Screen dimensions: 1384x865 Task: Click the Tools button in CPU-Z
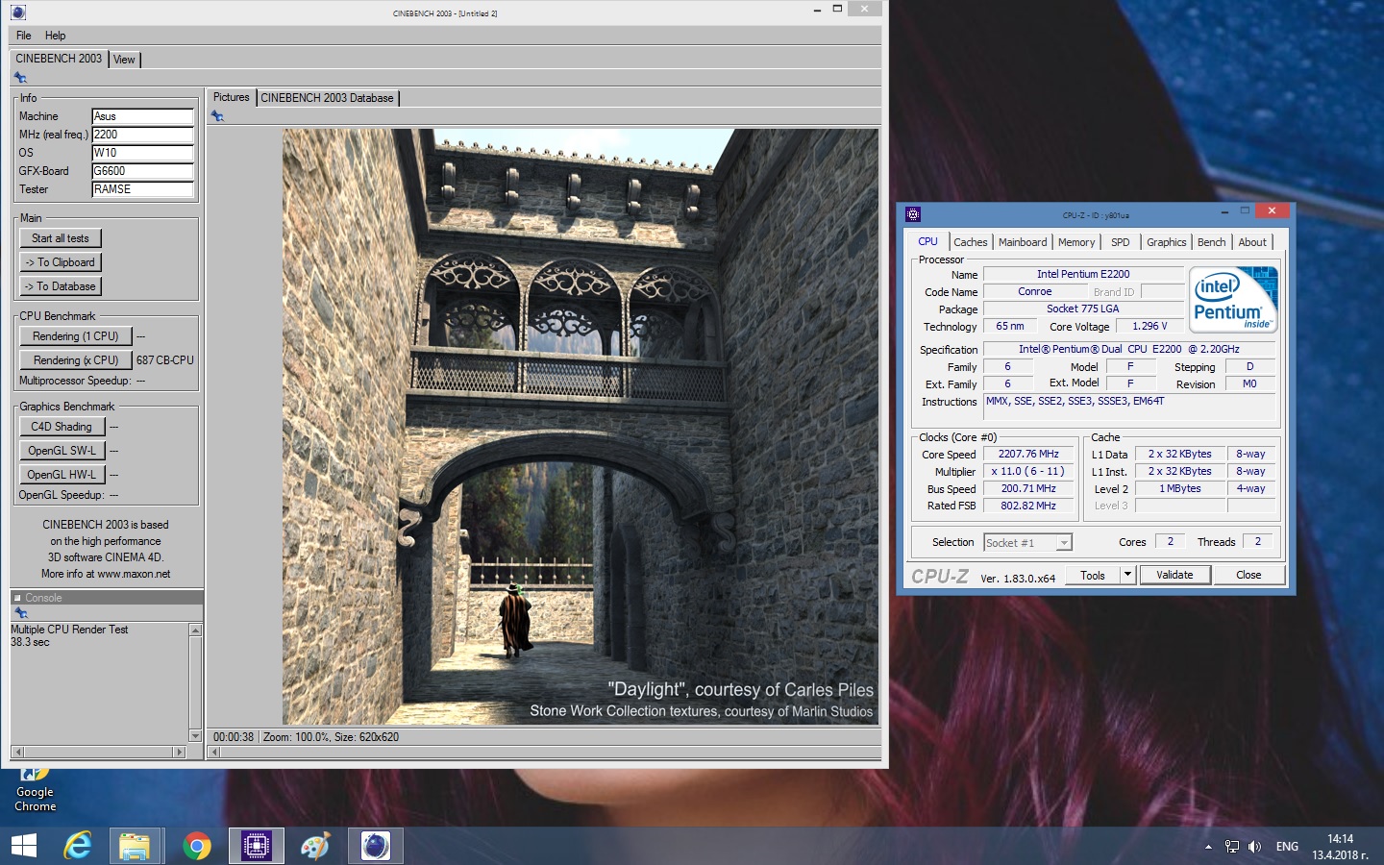(1093, 576)
